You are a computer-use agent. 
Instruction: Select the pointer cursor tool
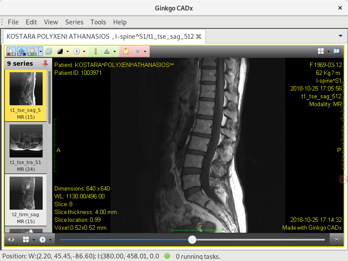tap(11, 51)
